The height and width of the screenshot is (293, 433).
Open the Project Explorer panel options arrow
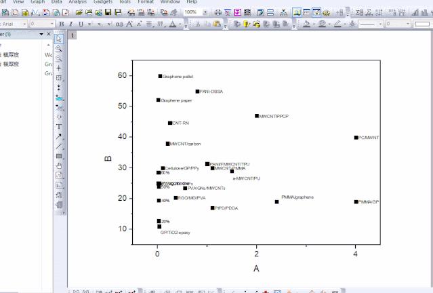click(41, 34)
